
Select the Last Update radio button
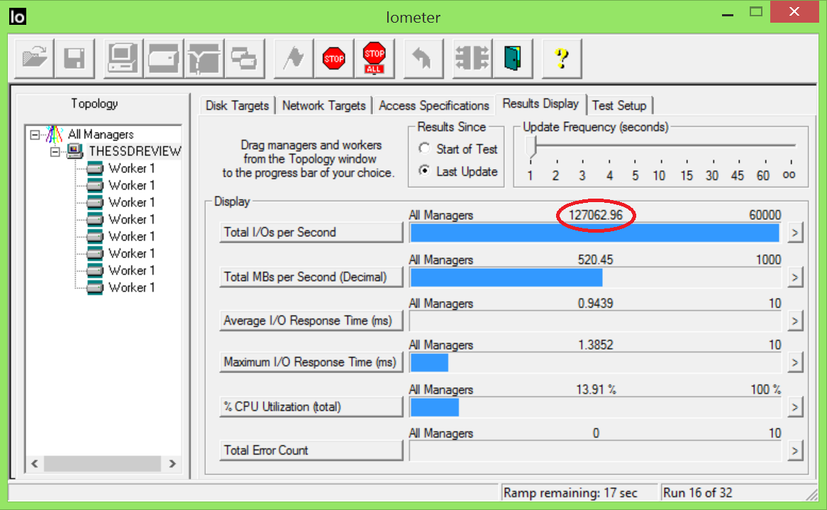[x=425, y=172]
